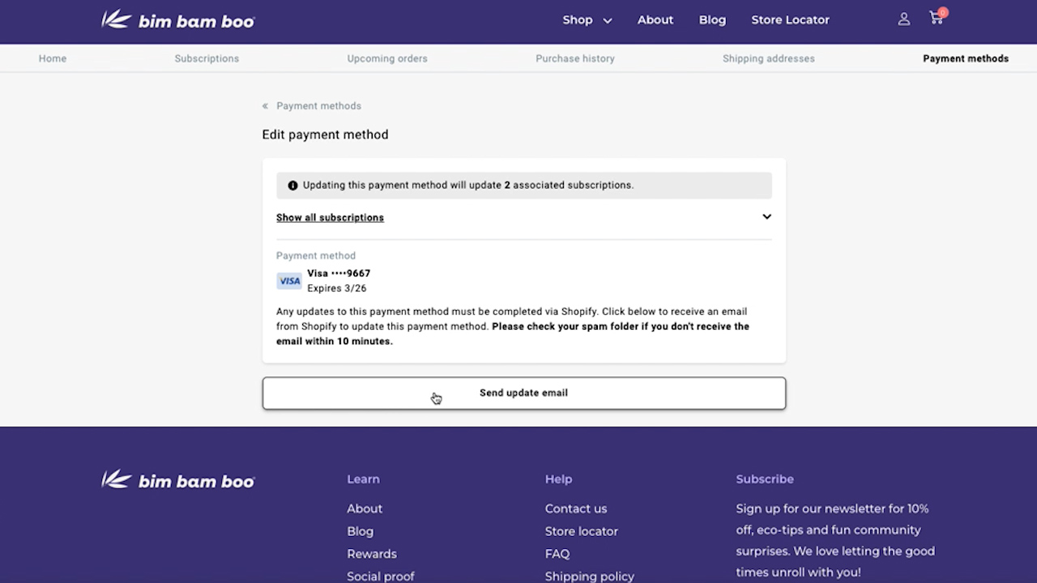Open footer Store locator link

(582, 531)
